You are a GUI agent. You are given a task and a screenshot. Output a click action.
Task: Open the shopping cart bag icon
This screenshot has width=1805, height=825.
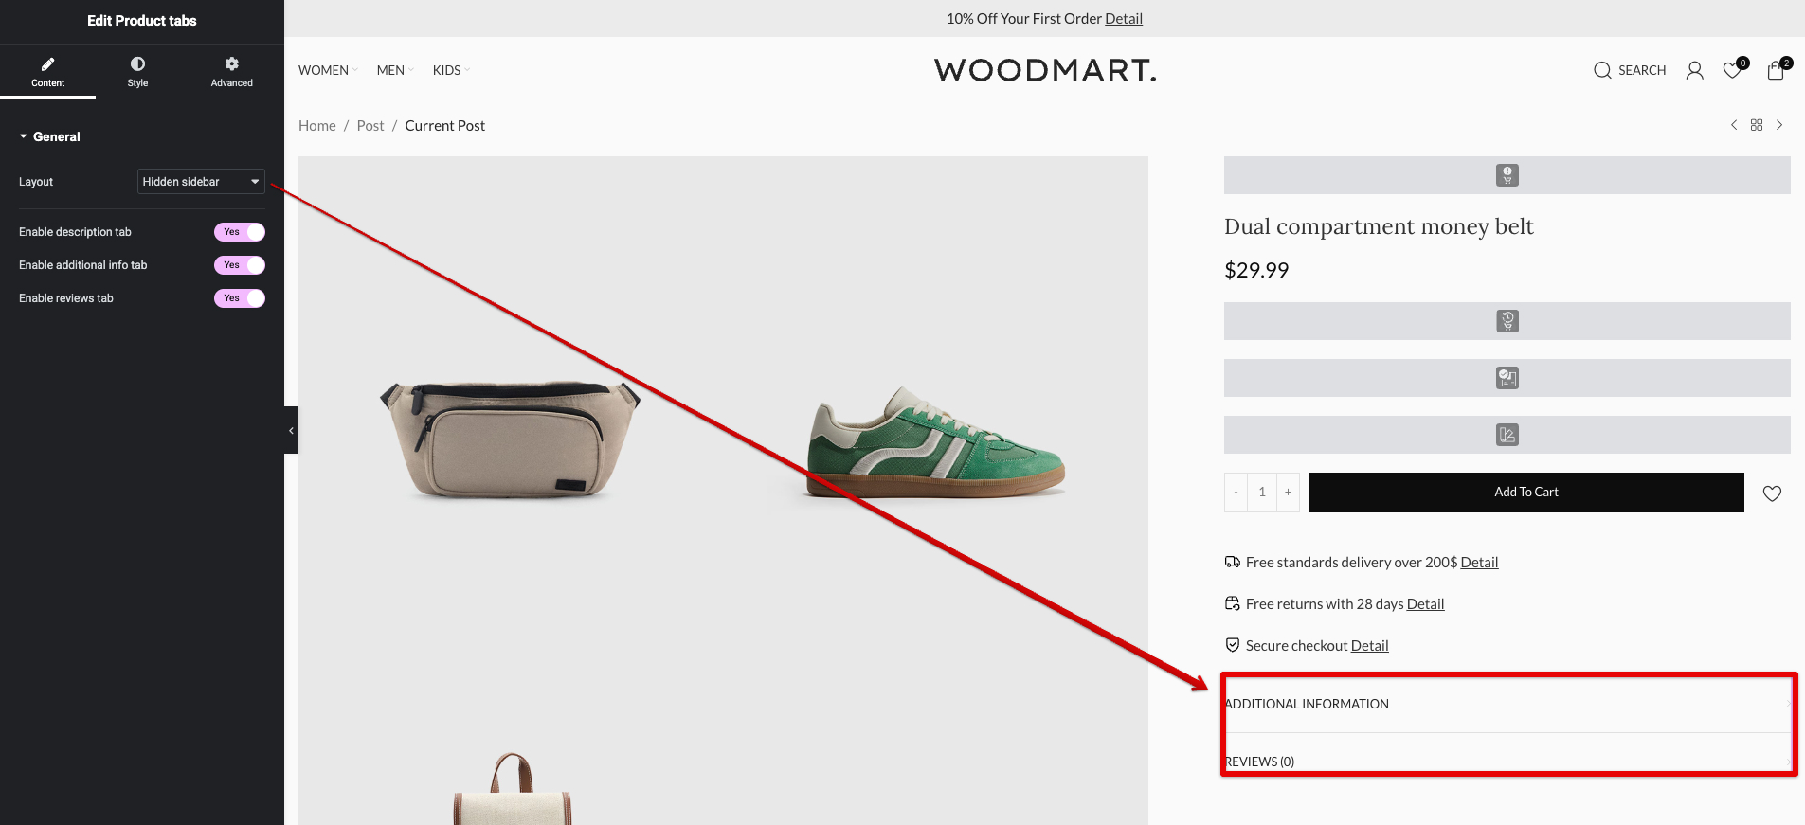click(1776, 70)
